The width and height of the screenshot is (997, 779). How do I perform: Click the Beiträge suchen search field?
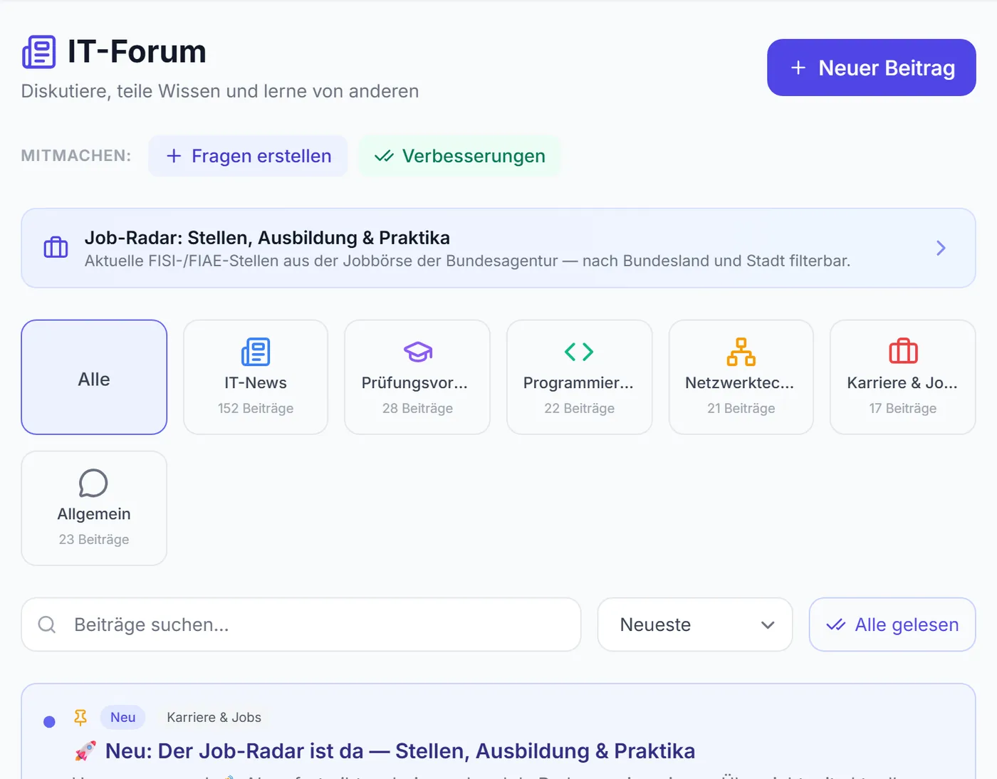(301, 624)
